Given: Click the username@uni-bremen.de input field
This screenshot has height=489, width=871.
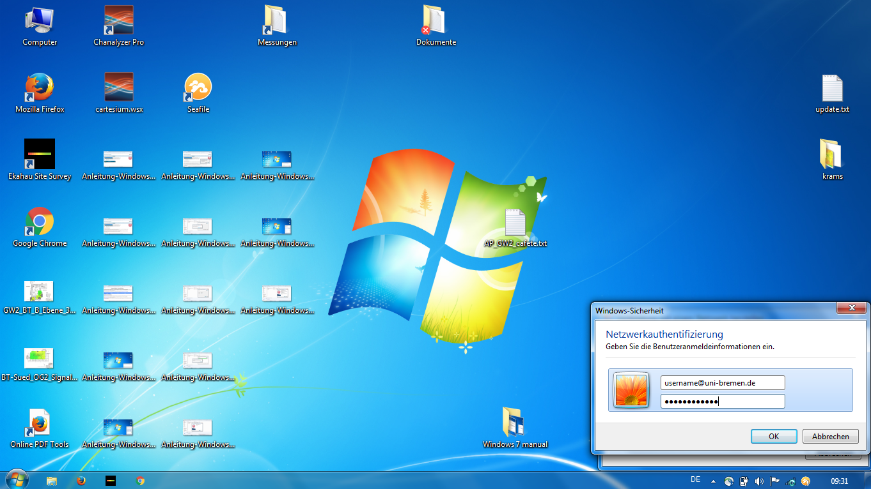Looking at the screenshot, I should [722, 383].
